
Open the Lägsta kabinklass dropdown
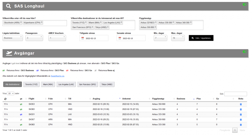tap(13, 38)
